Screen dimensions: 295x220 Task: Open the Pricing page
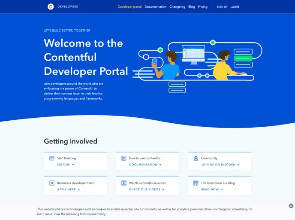click(203, 6)
